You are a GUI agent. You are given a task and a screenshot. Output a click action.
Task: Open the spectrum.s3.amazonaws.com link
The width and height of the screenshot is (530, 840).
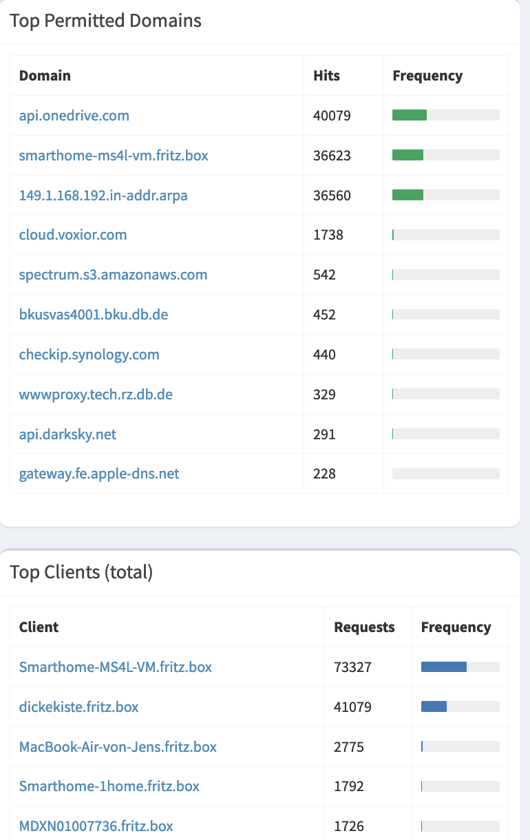(x=113, y=275)
